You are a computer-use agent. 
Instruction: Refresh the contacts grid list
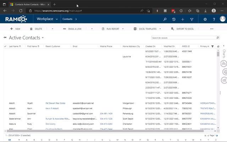tap(218, 46)
